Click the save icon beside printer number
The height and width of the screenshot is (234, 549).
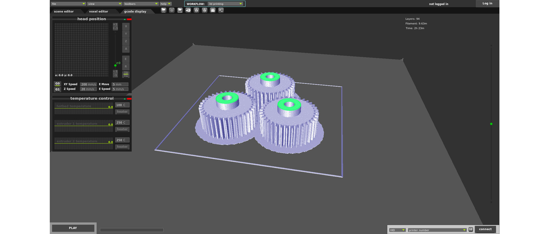471,229
